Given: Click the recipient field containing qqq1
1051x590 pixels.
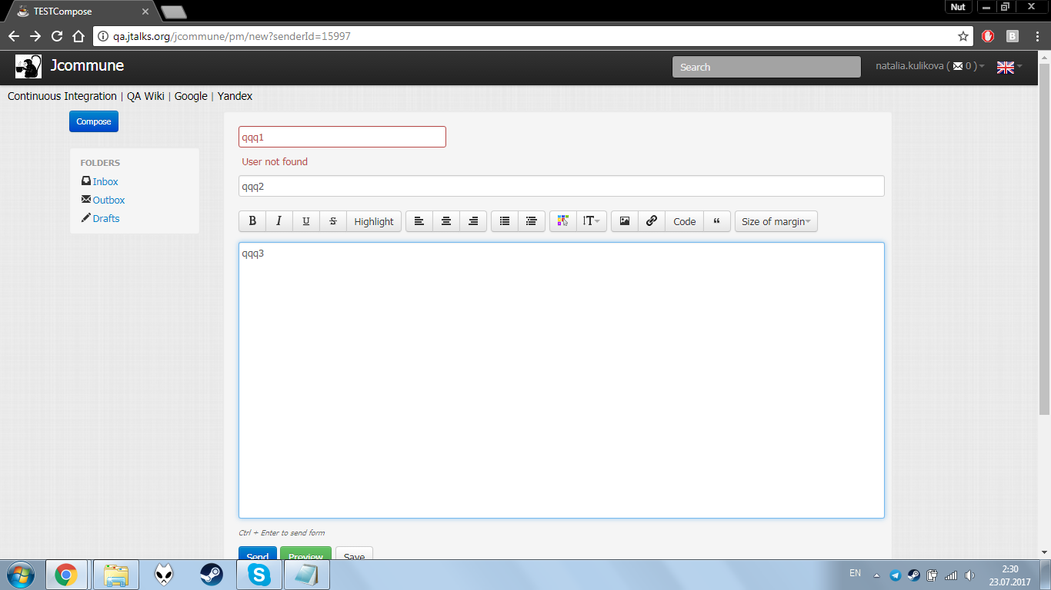Looking at the screenshot, I should coord(342,137).
